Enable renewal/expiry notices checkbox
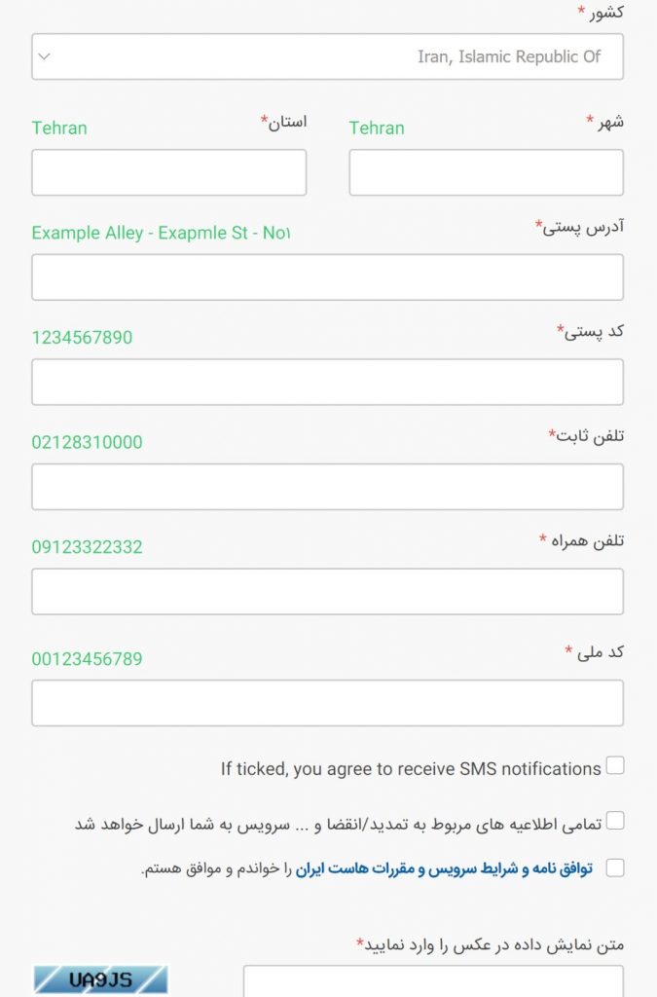Screen dimensions: 657x997 pyautogui.click(x=614, y=820)
